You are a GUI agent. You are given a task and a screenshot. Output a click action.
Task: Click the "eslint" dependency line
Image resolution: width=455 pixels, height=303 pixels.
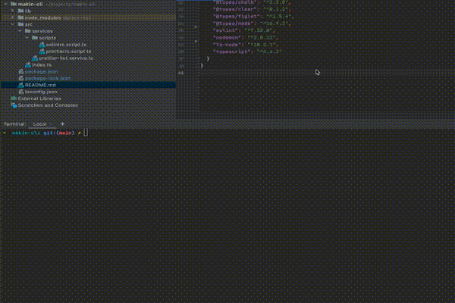(243, 30)
